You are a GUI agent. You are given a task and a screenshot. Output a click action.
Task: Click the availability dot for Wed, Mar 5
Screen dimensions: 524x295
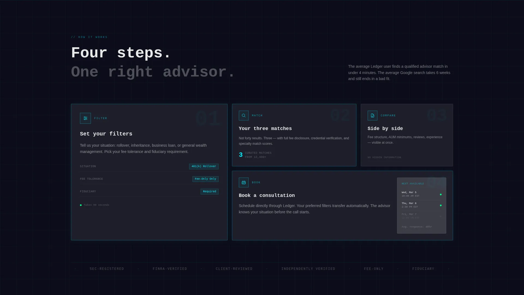(441, 194)
